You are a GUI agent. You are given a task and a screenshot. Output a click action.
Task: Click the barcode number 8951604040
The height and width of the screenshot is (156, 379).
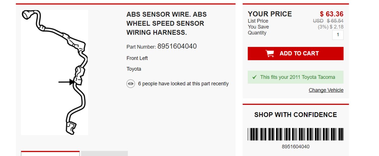tap(296, 147)
